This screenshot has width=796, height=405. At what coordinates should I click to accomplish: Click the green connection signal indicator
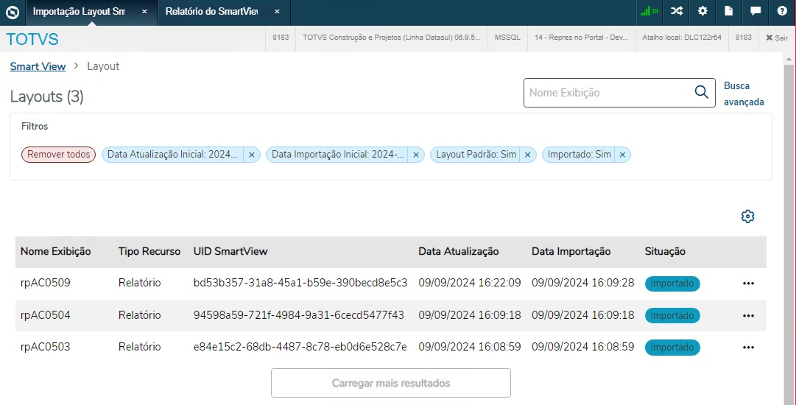(x=649, y=12)
